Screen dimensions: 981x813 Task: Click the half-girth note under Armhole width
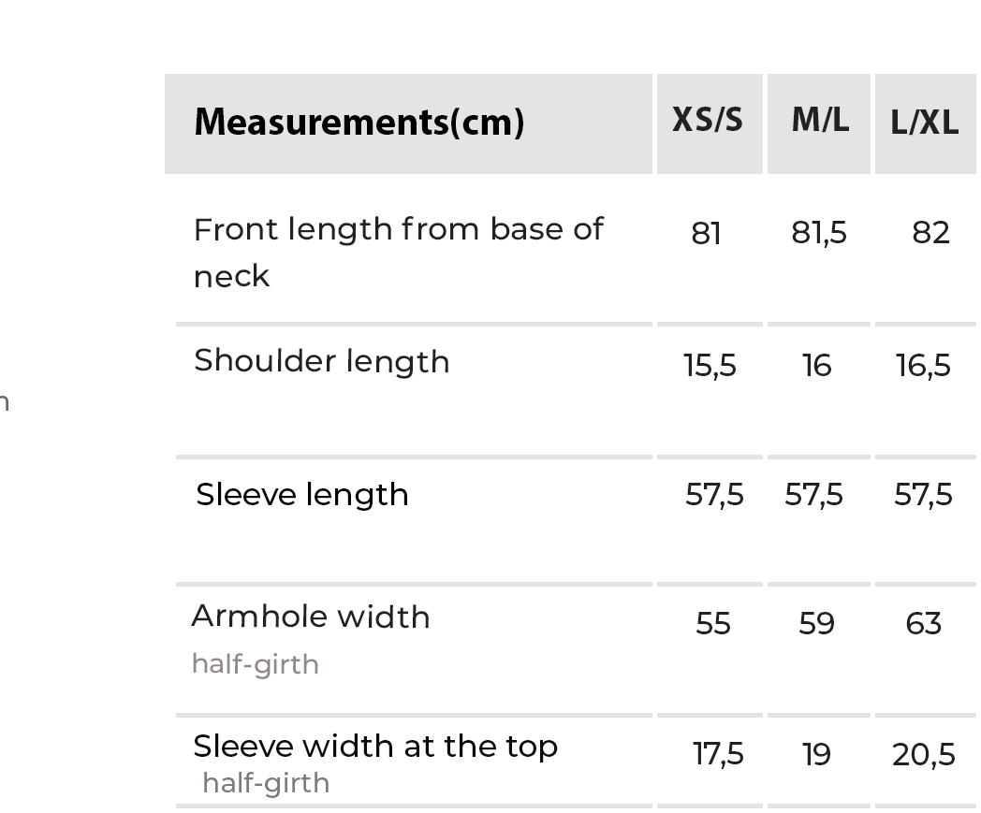(256, 665)
